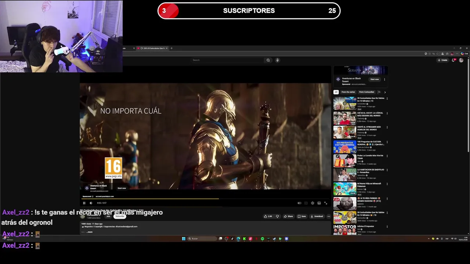Open the 100 Preguntas de CULTURA GENERAL video
This screenshot has width=470, height=264.
tap(345, 147)
